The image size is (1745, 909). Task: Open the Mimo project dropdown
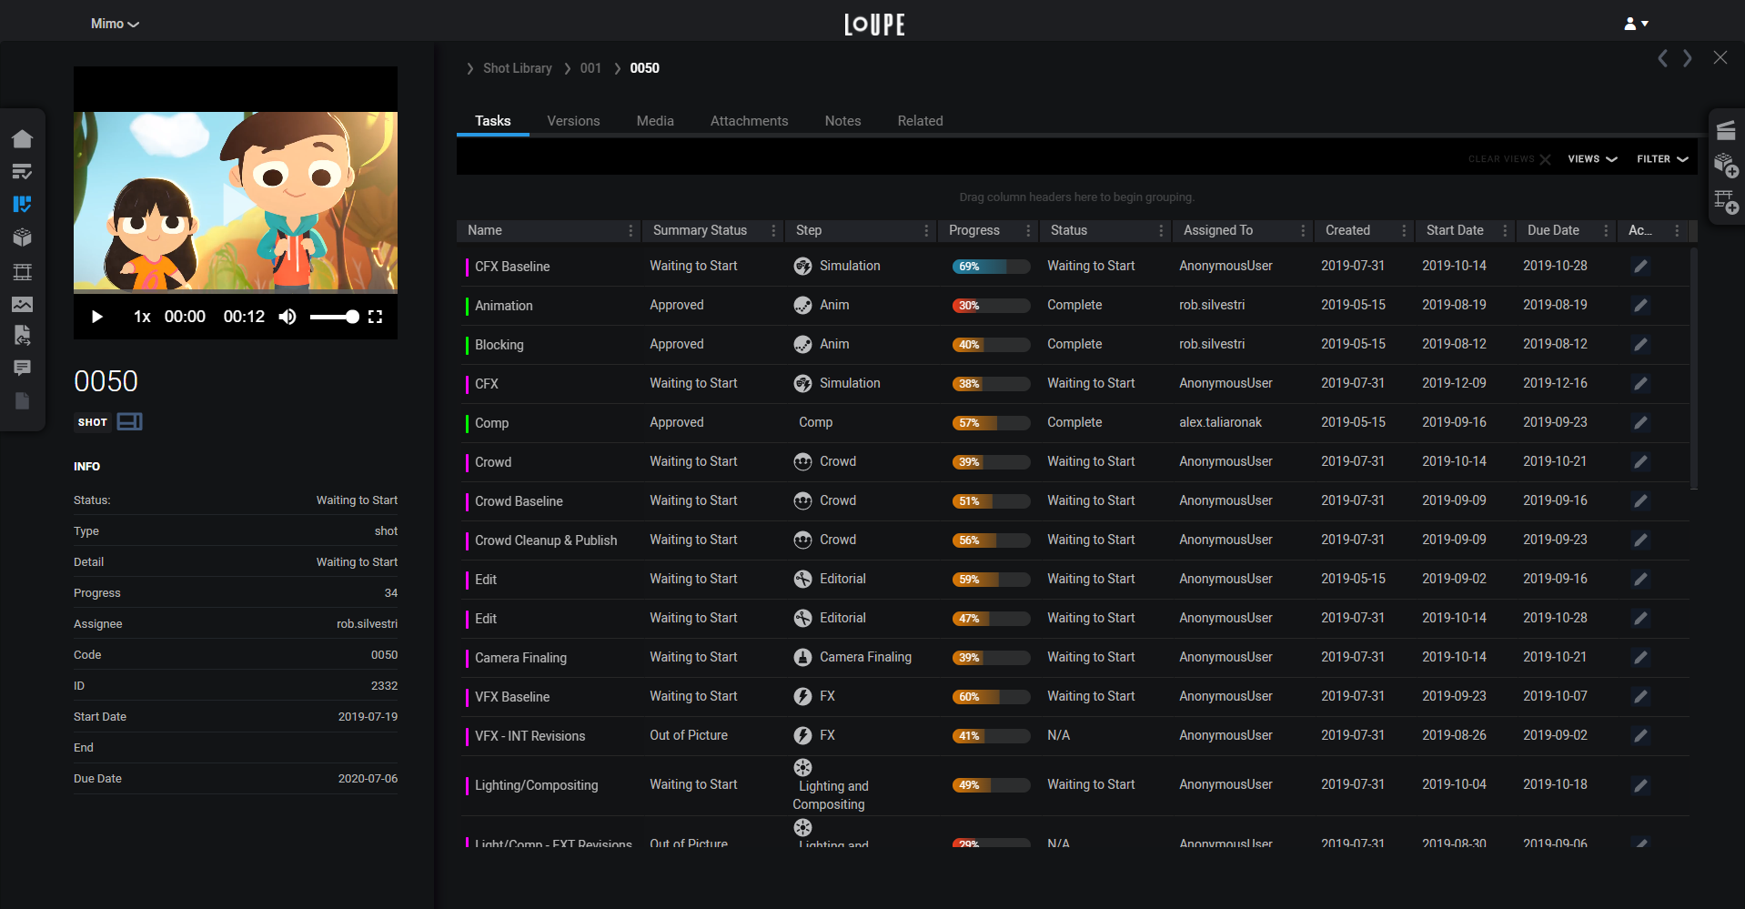point(115,24)
